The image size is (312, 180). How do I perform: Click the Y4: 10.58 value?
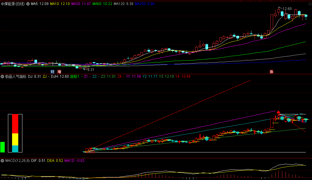[x=183, y=77]
